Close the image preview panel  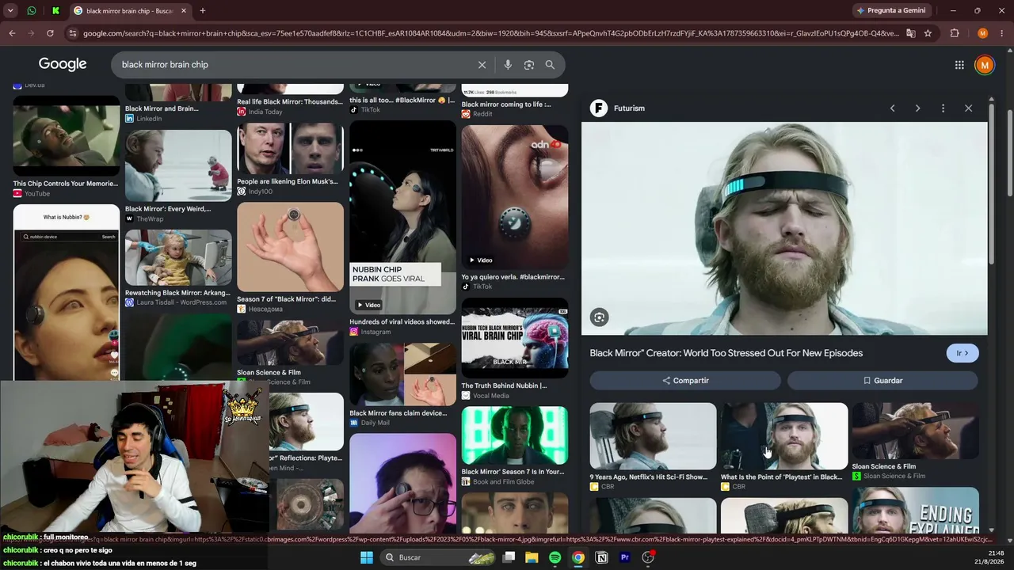tap(968, 108)
